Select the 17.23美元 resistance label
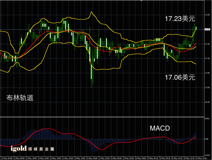 pyautogui.click(x=180, y=19)
